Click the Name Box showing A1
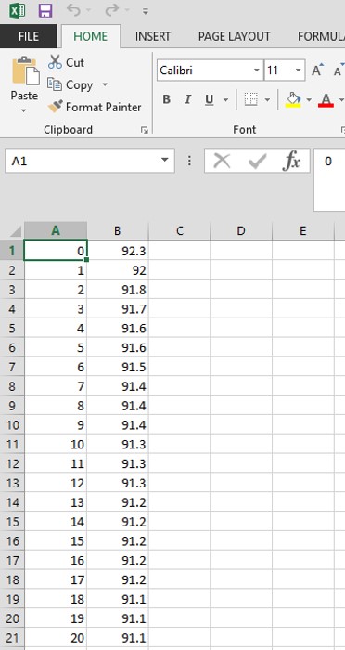The height and width of the screenshot is (650, 345). point(82,161)
